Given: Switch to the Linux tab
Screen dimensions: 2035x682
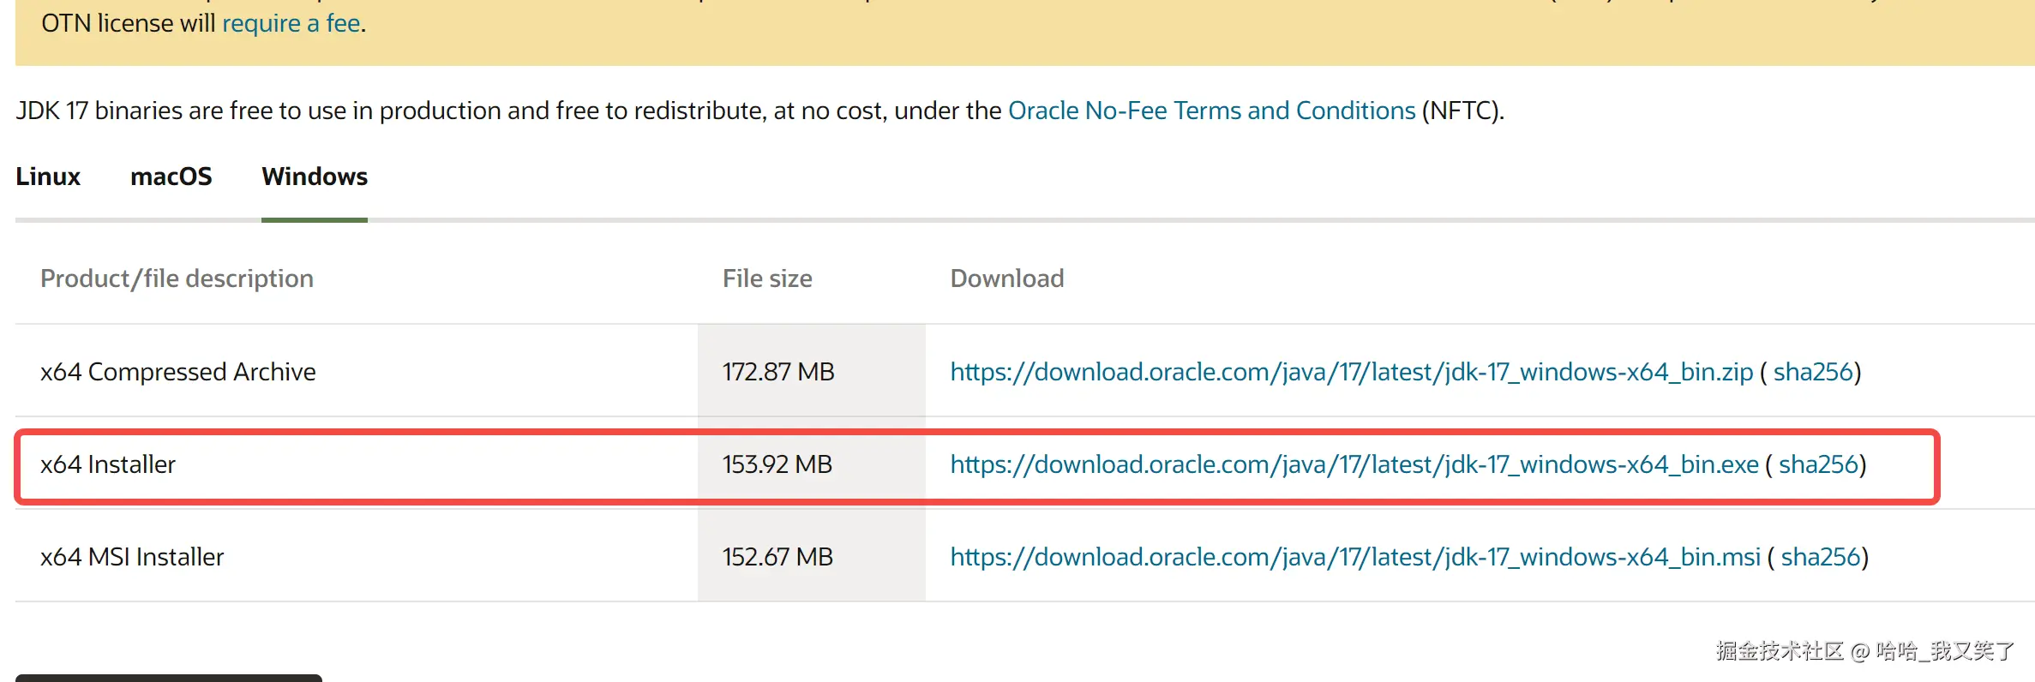Looking at the screenshot, I should [x=48, y=176].
